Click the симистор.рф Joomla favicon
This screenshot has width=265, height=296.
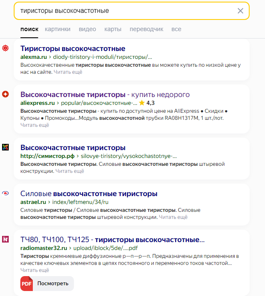point(5,147)
